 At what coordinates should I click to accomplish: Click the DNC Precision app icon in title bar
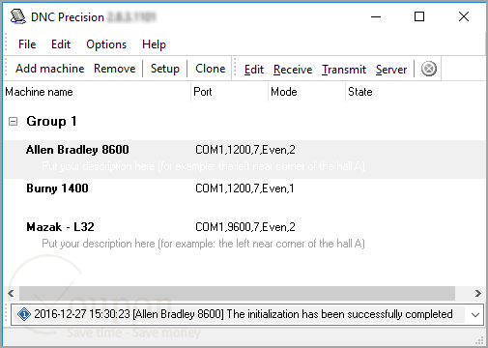pyautogui.click(x=17, y=16)
